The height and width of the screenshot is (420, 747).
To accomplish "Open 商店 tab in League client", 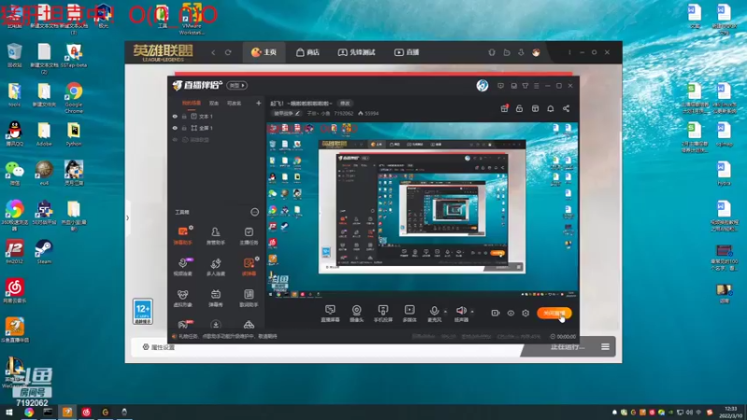I will (x=308, y=52).
